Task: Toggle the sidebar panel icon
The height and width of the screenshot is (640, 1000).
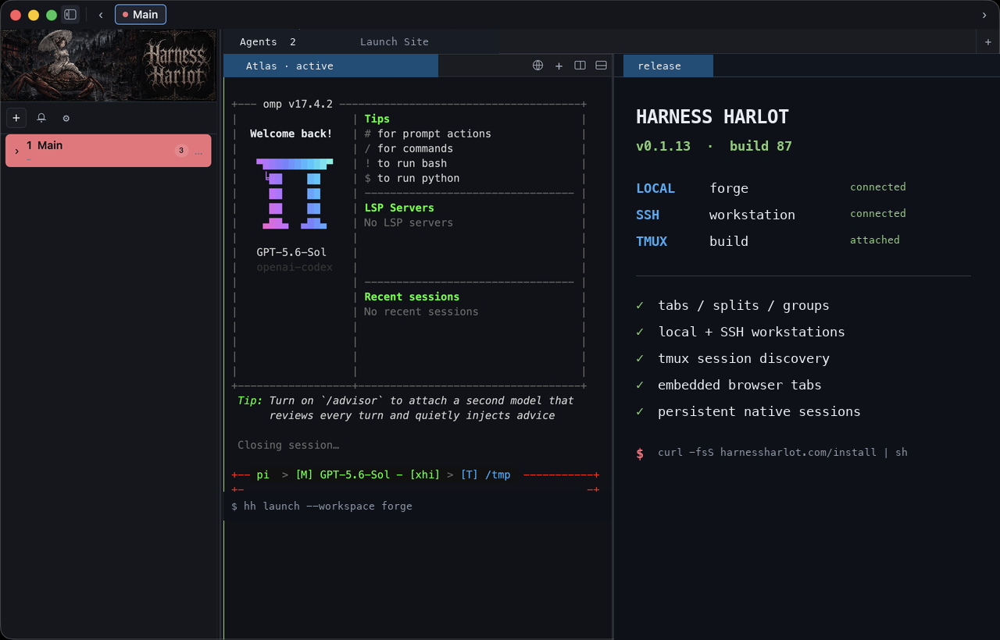Action: pos(70,14)
